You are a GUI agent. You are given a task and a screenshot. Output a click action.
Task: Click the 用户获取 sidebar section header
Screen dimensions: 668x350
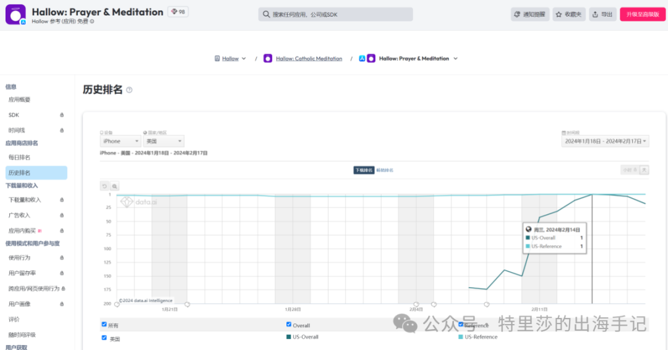coord(16,347)
